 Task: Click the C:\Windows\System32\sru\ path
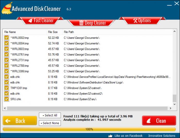[x=80, y=99]
